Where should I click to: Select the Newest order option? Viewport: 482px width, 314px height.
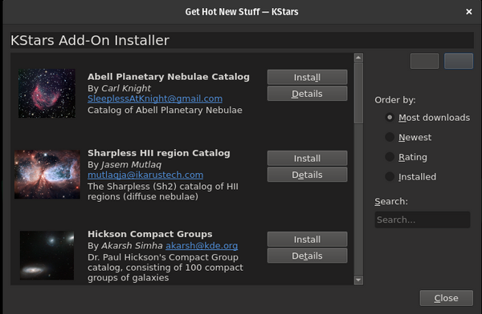click(408, 137)
